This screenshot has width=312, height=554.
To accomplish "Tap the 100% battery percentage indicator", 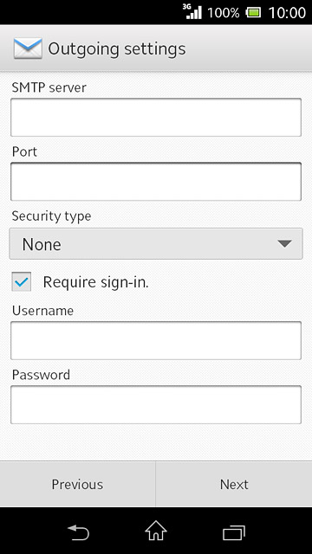I will [224, 13].
